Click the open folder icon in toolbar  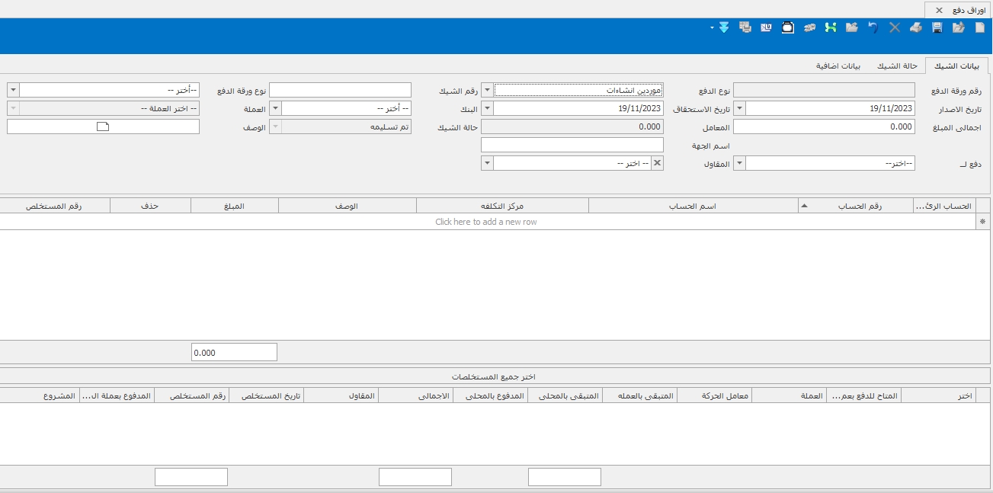[852, 27]
